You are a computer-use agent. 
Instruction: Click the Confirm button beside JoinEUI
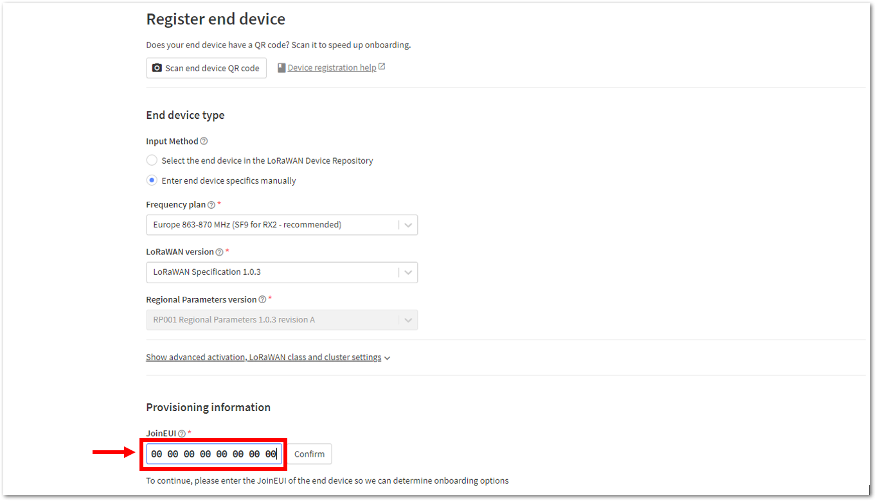point(309,454)
